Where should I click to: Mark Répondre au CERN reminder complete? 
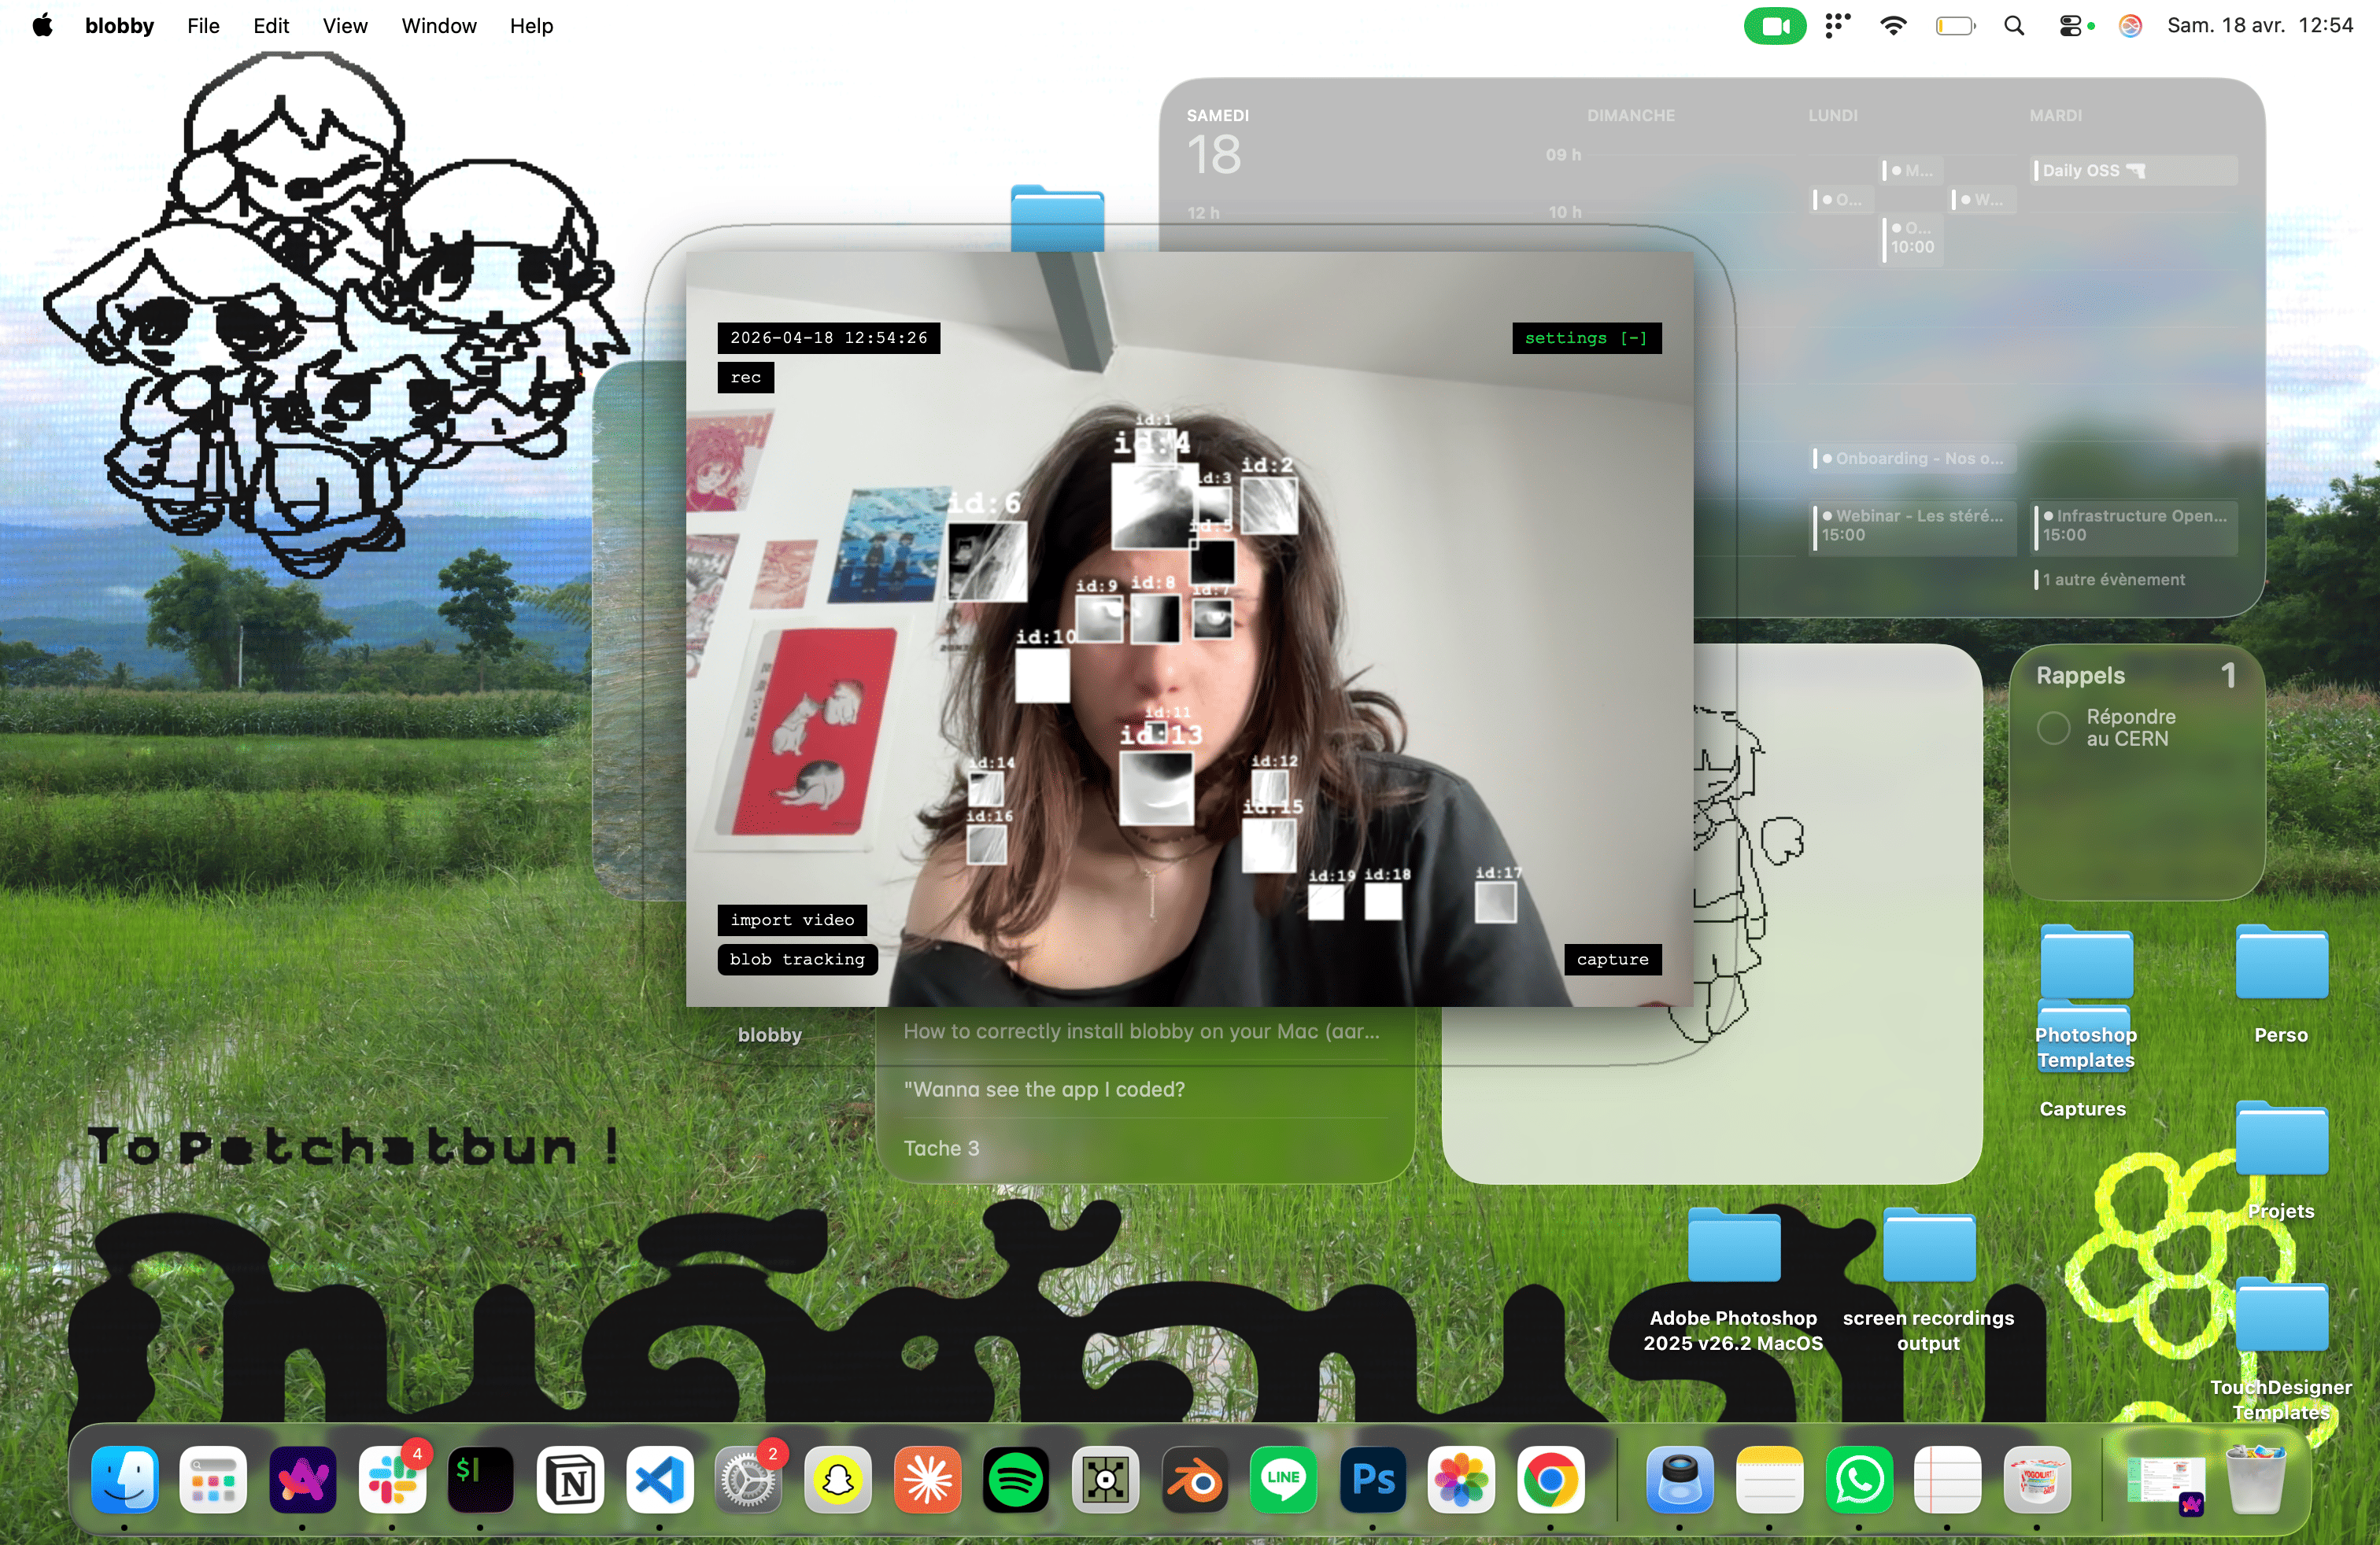(2053, 728)
